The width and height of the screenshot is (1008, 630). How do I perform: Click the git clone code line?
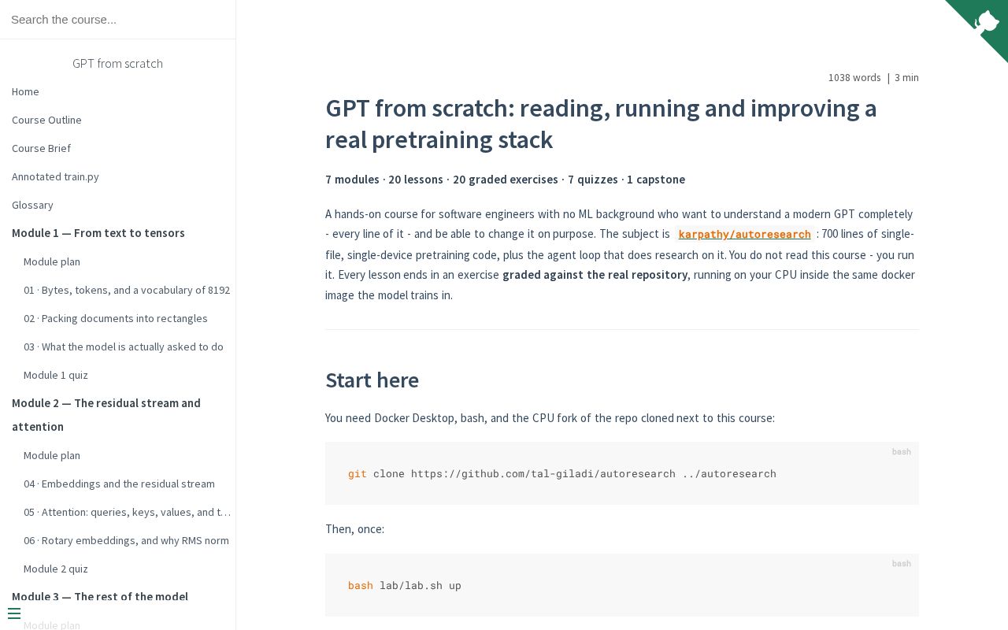click(x=562, y=473)
